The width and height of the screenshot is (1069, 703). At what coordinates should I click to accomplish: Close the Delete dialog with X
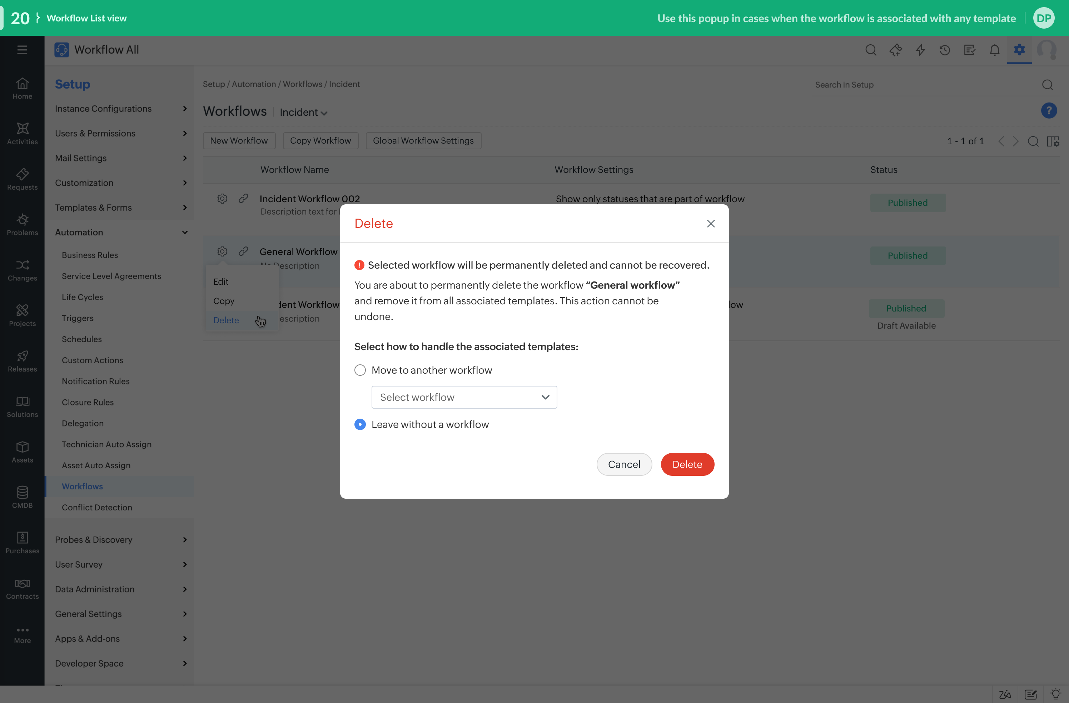click(711, 224)
